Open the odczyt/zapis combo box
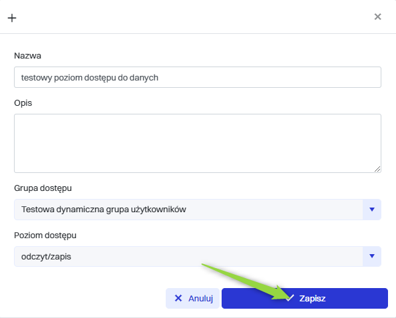The height and width of the screenshot is (318, 396). [198, 256]
